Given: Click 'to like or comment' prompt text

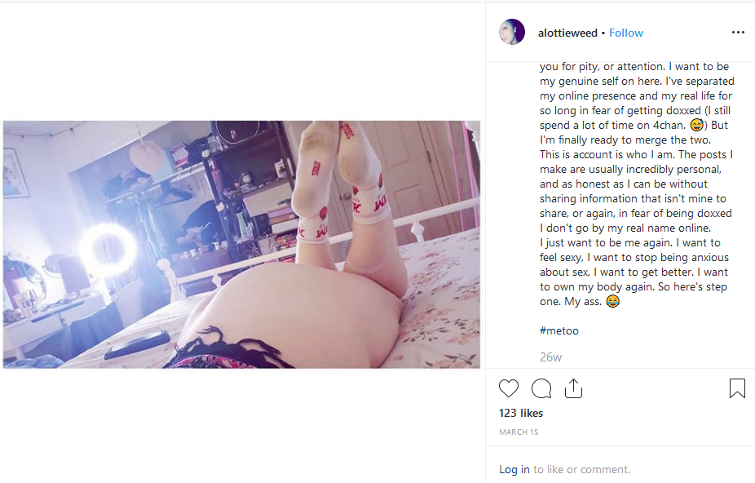Looking at the screenshot, I should pos(581,469).
